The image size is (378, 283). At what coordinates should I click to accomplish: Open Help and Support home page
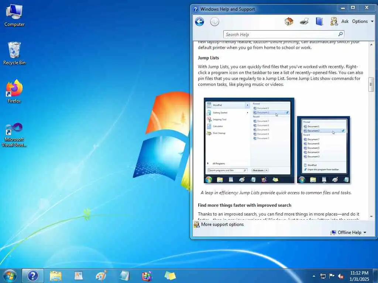pos(289,21)
